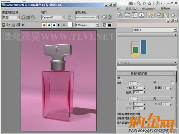Click the wrench key icon in title bar
The image size is (179, 134).
[x=139, y=4]
